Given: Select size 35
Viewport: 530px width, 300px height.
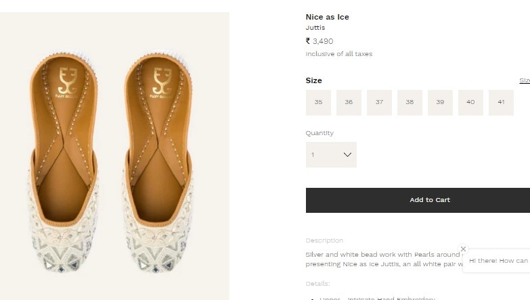Looking at the screenshot, I should point(318,103).
